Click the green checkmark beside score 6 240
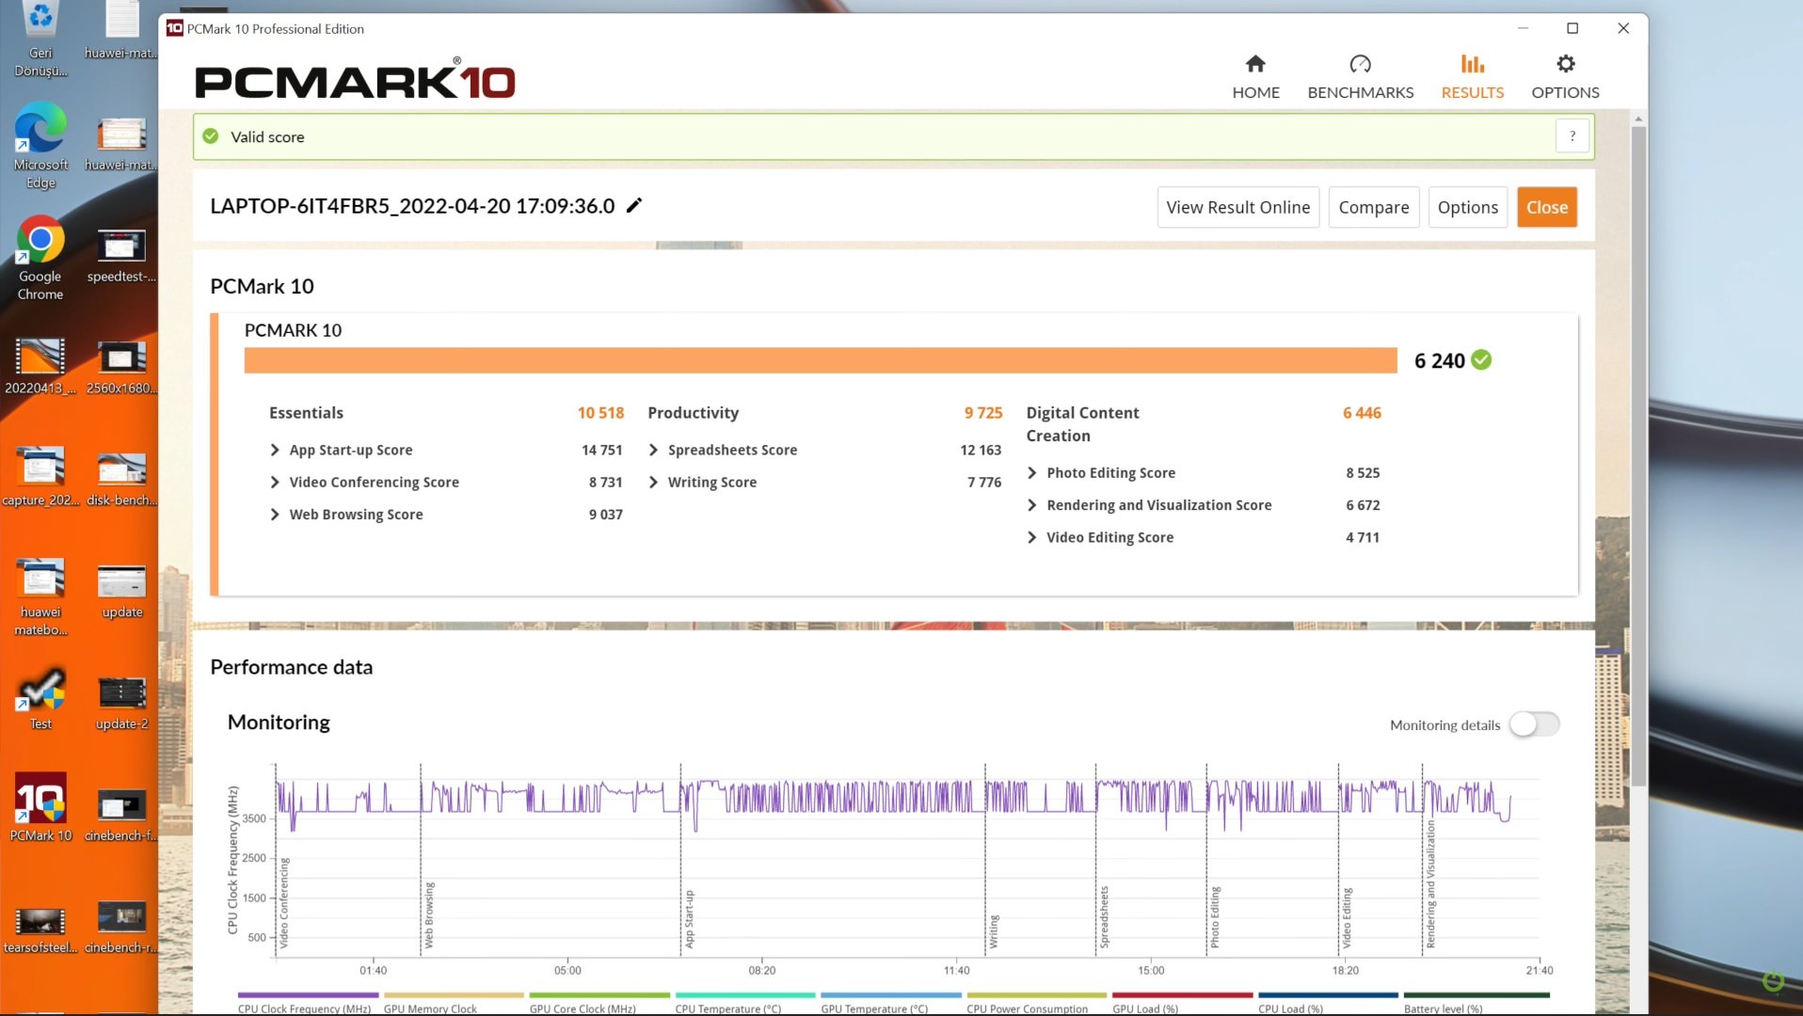Image resolution: width=1803 pixels, height=1016 pixels. pos(1481,360)
